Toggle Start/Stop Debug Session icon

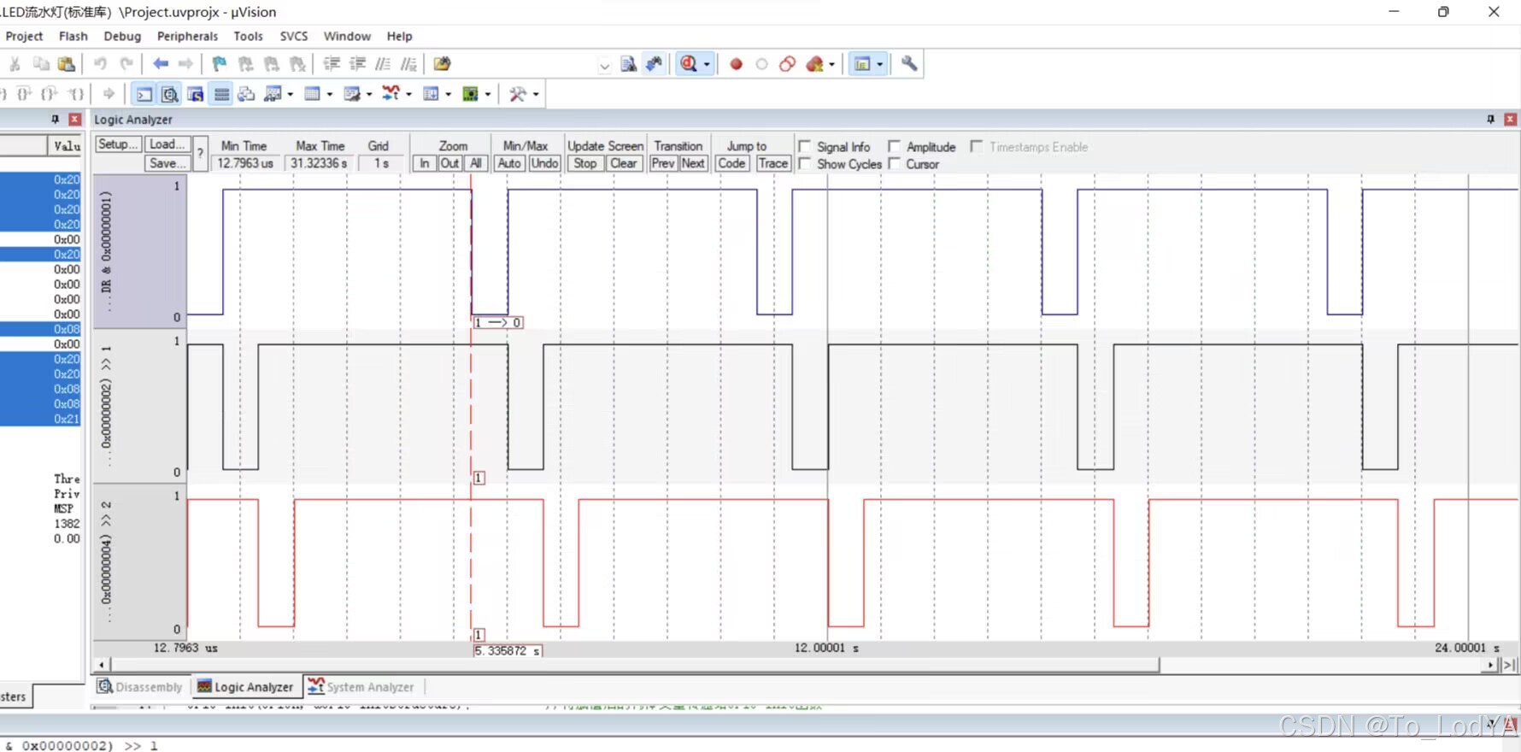[x=689, y=64]
